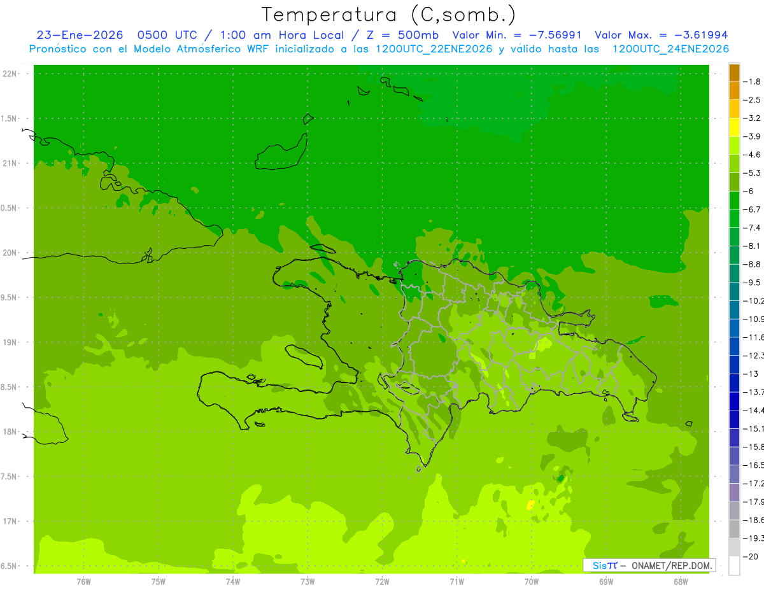Pick the purple swatch between -17.2 and -17.9
Viewport: 764px width, 590px height.
734,492
